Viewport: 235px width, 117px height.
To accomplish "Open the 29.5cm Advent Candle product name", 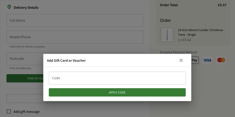I will point(201,32).
